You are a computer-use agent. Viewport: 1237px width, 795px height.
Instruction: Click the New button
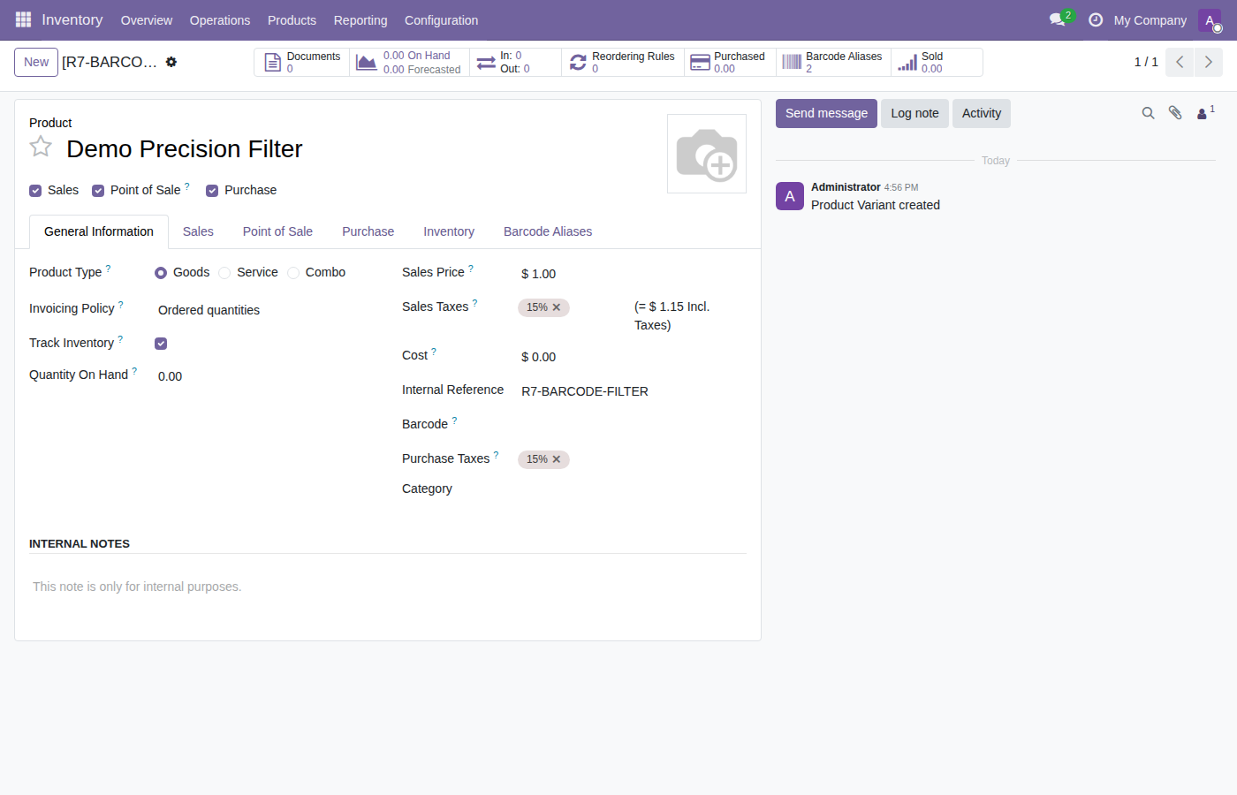(x=36, y=62)
